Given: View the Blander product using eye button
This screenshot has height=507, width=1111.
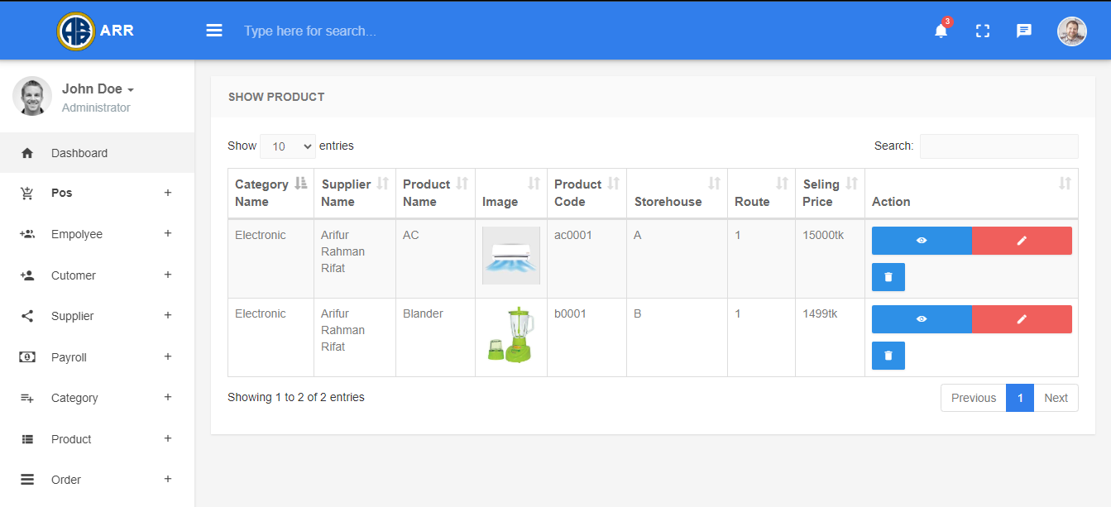Looking at the screenshot, I should [922, 319].
